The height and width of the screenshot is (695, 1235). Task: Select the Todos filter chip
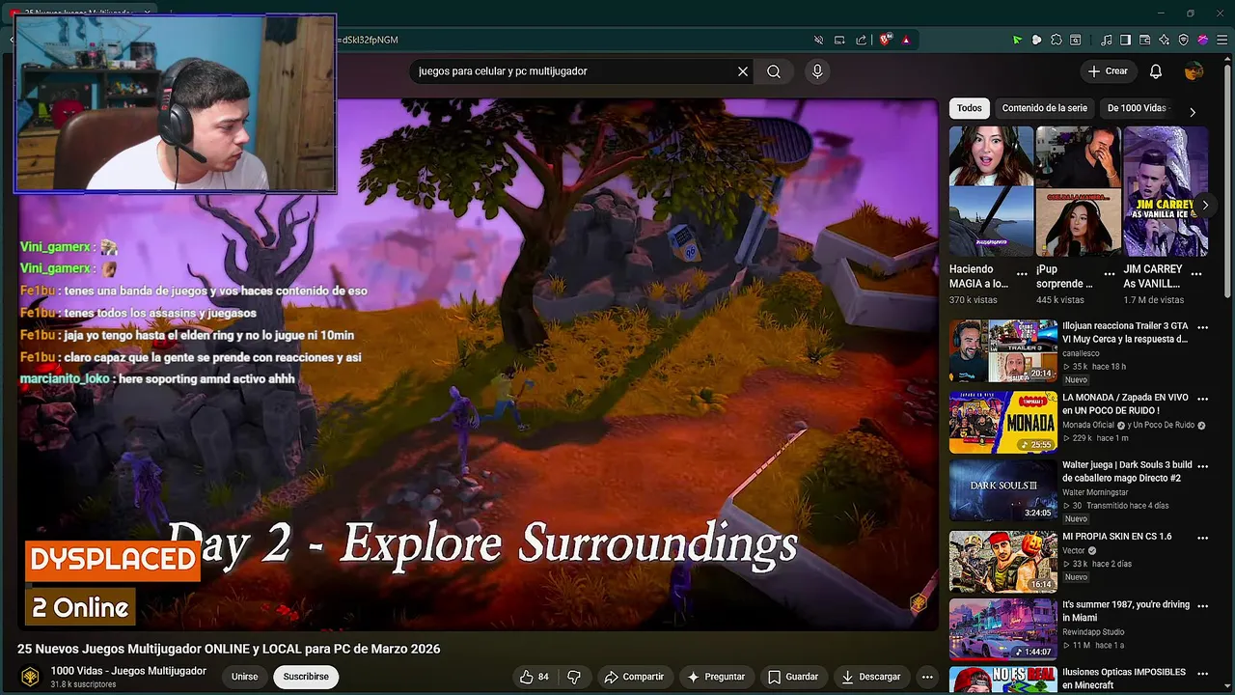click(970, 108)
